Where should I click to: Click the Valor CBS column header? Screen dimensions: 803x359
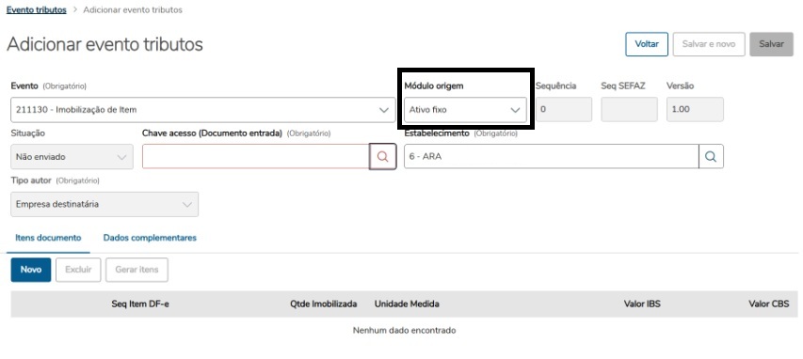(769, 304)
